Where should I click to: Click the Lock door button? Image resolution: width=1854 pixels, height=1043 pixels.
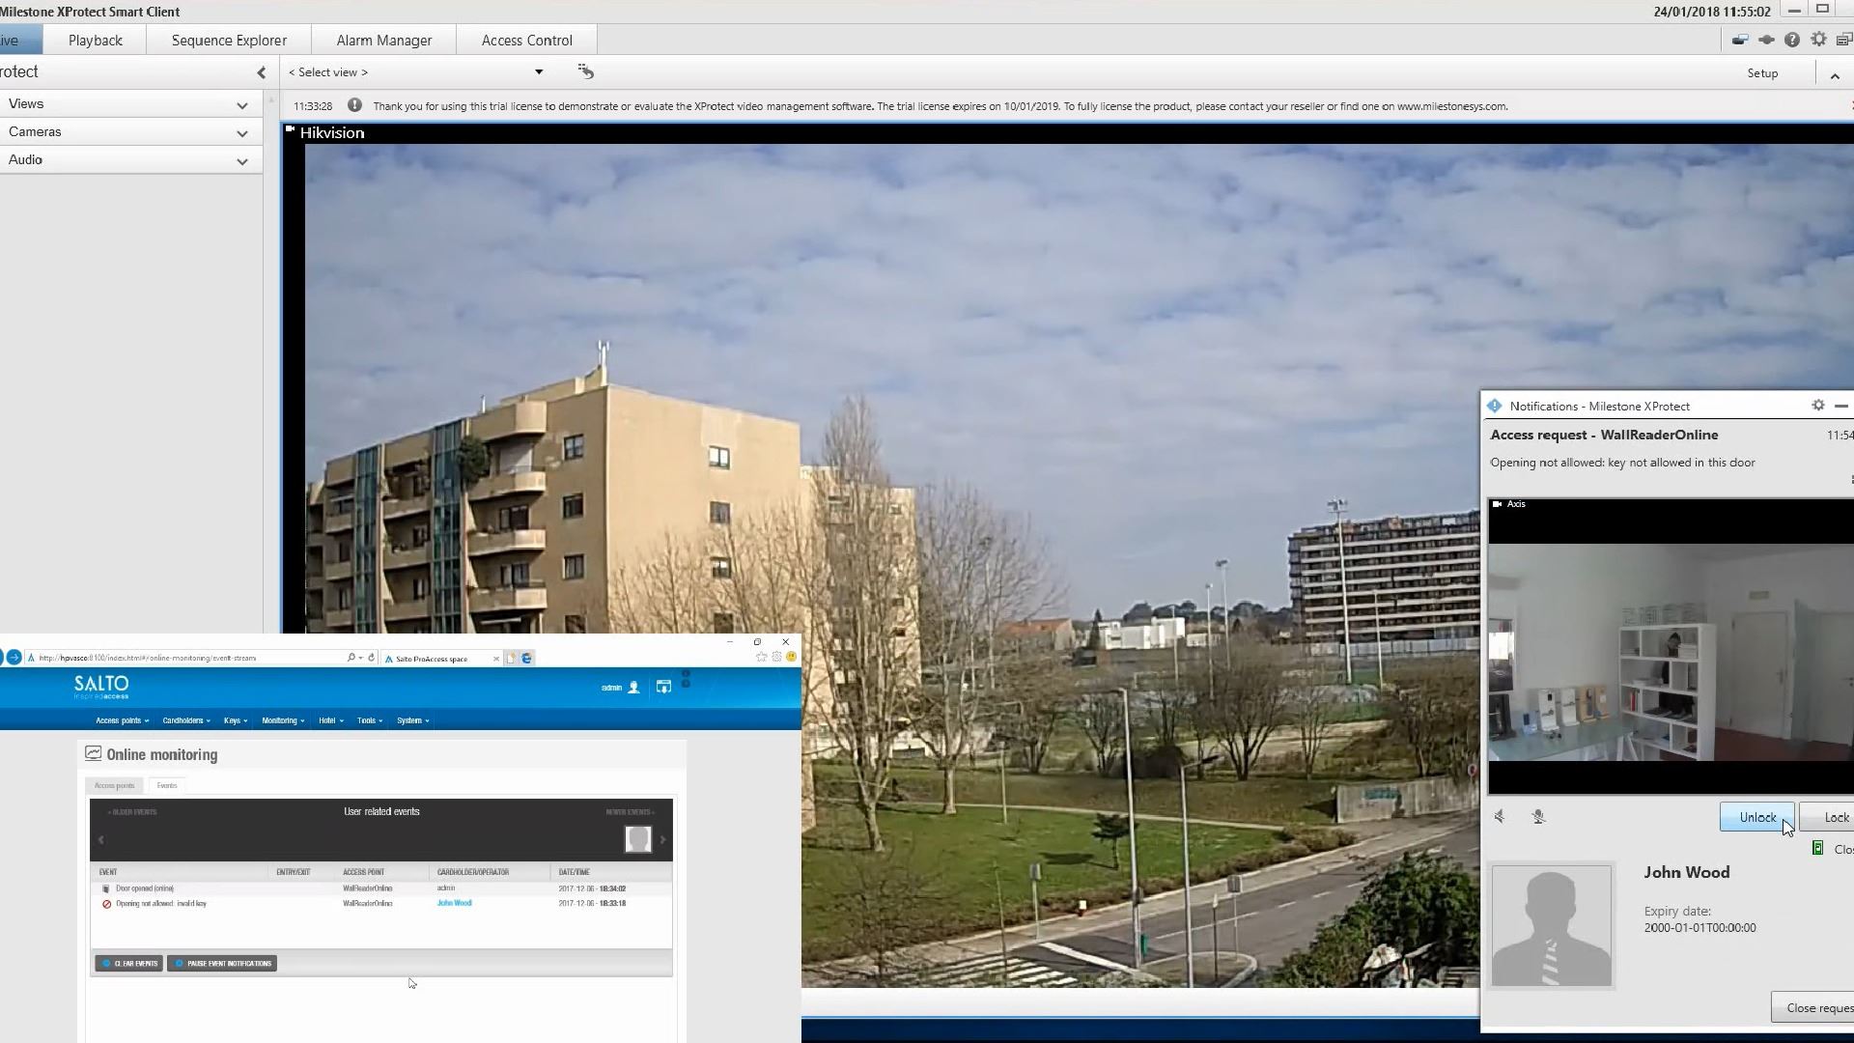point(1829,817)
